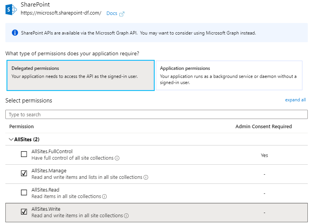Image resolution: width=317 pixels, height=223 pixels.
Task: Open the Docs external link icon
Action: click(x=122, y=14)
